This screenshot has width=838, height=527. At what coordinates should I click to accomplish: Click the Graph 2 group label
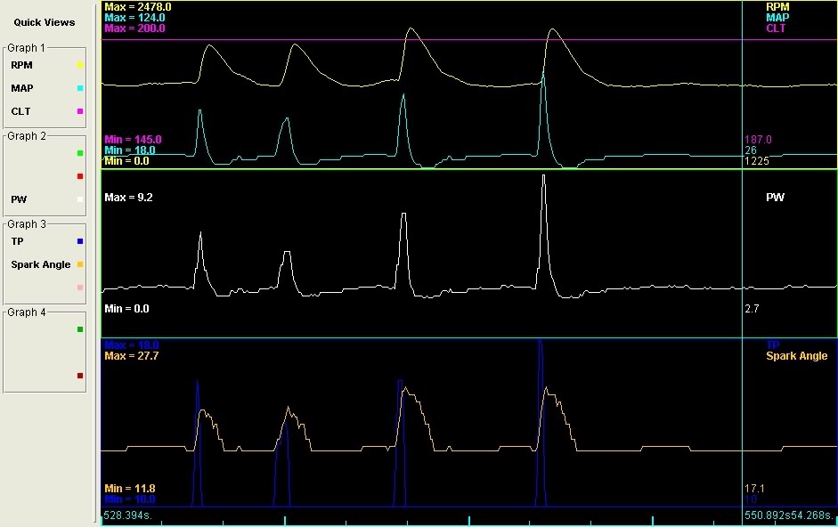(x=27, y=136)
